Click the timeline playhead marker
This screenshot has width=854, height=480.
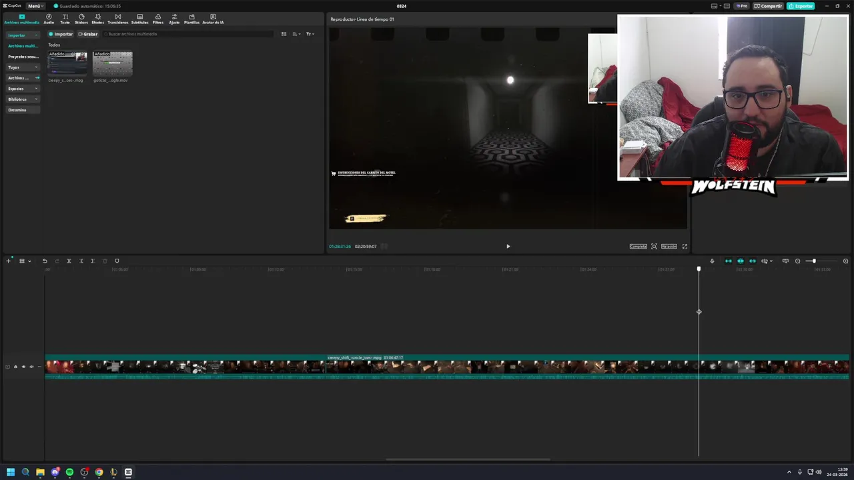tap(699, 269)
